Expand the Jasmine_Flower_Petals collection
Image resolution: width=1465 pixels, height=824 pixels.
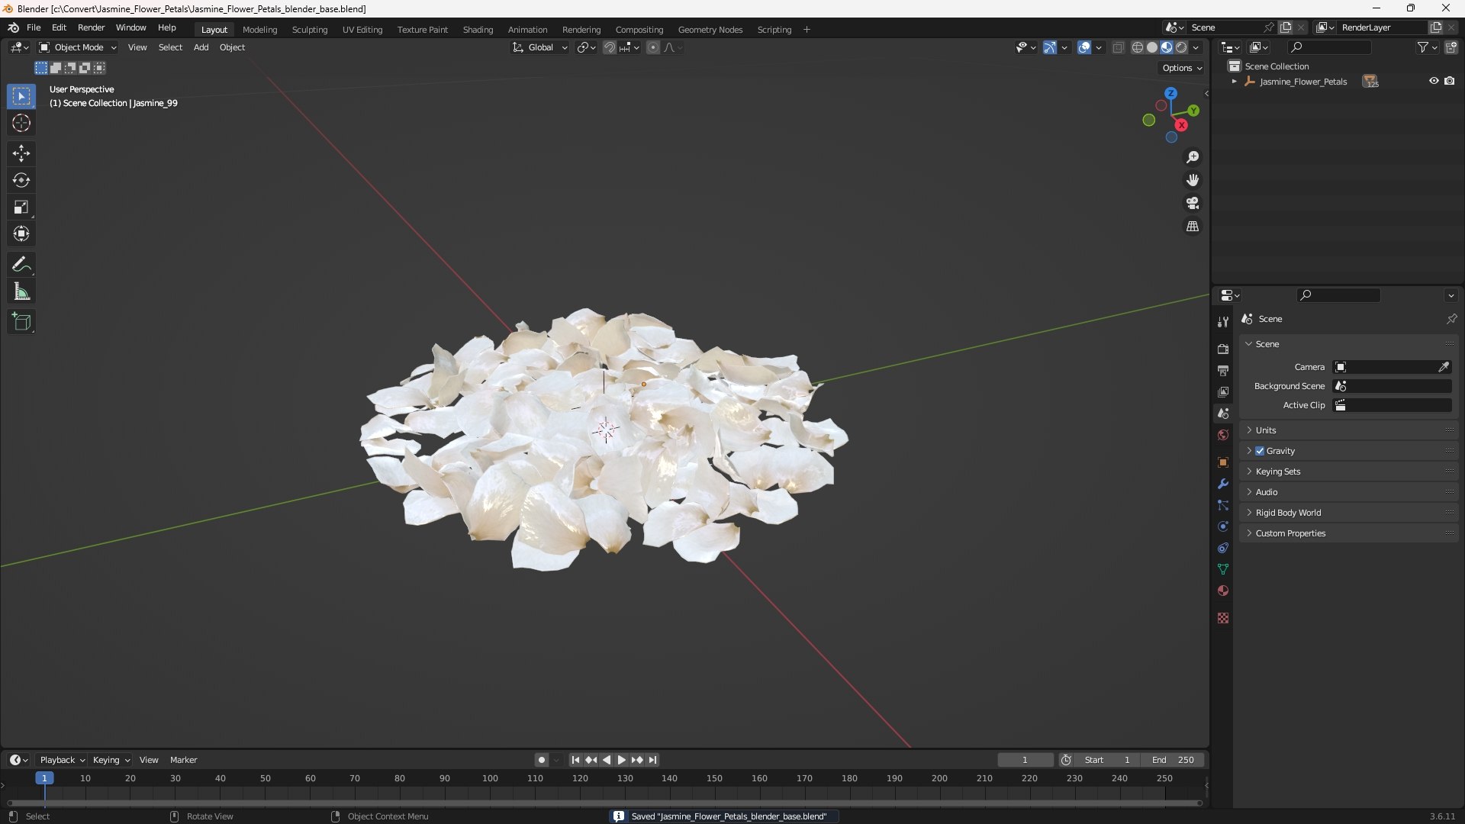point(1234,82)
